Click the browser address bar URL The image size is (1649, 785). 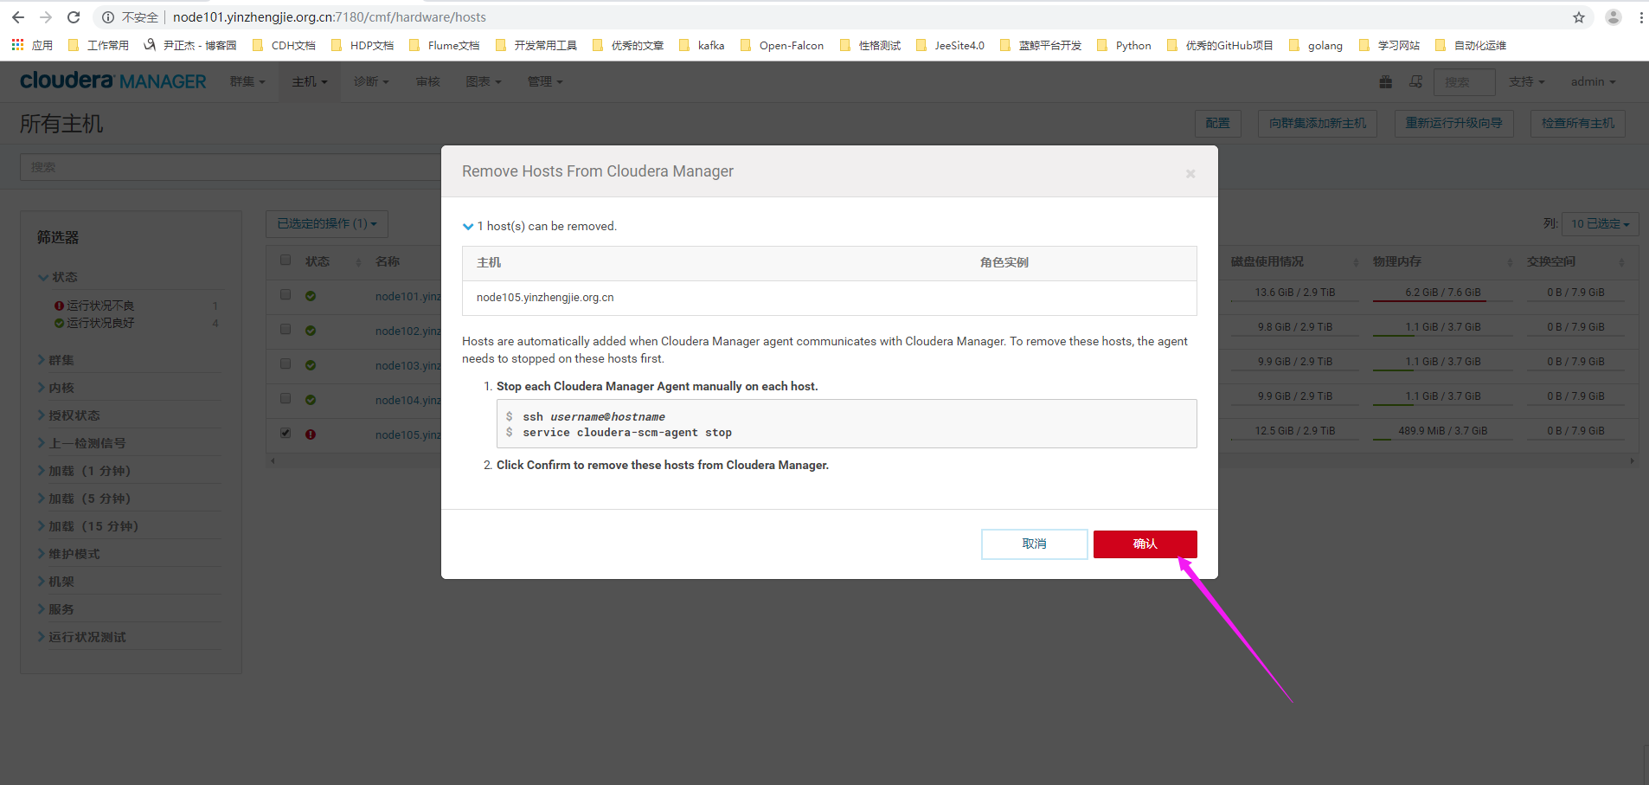click(329, 17)
